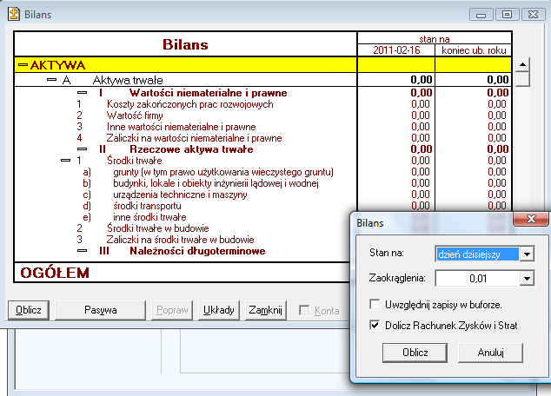Open the Zaokrąglenia dropdown
Image resolution: width=551 pixels, height=396 pixels.
(x=527, y=279)
